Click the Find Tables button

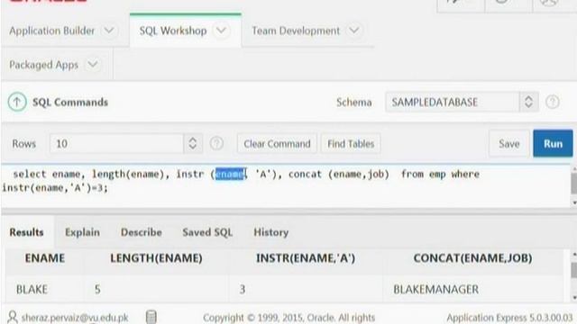(351, 144)
